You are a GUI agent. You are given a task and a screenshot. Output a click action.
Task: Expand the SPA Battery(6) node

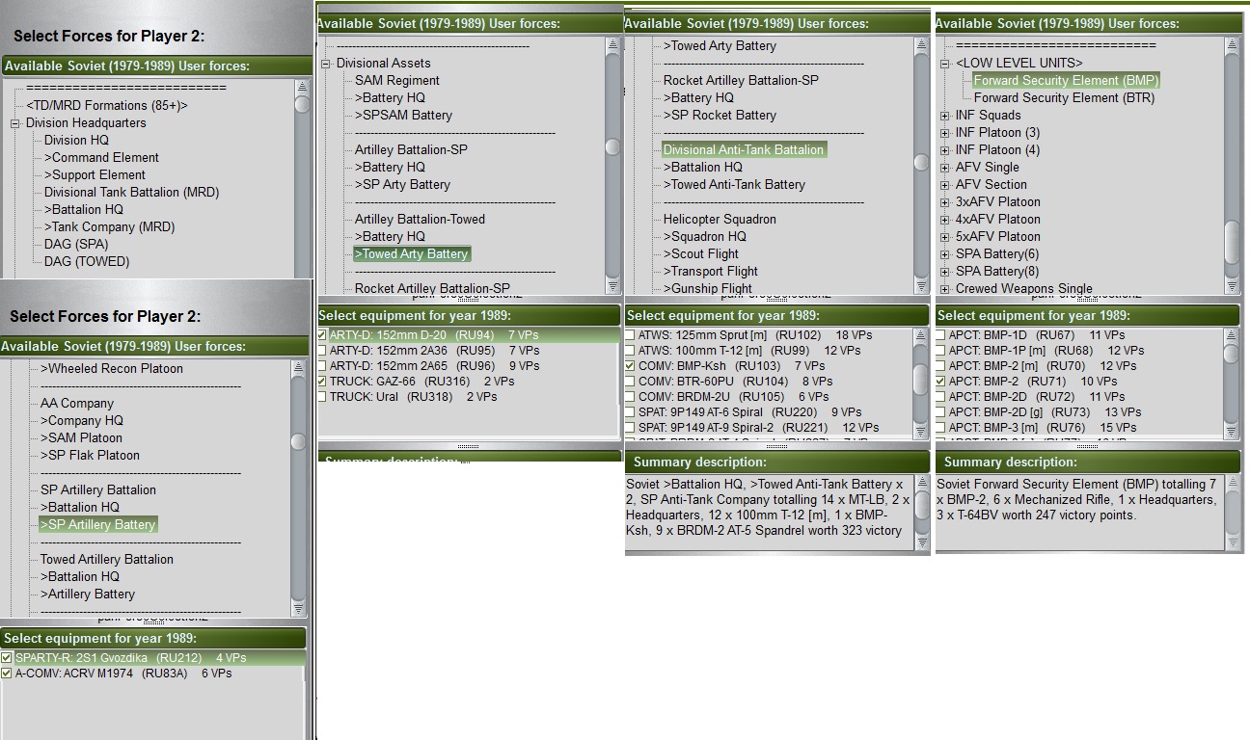(945, 254)
